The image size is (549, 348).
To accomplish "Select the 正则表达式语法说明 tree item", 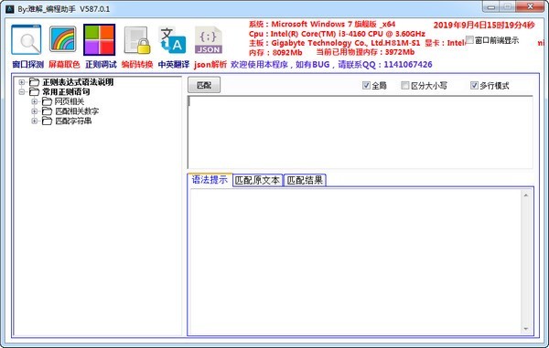I will 78,82.
